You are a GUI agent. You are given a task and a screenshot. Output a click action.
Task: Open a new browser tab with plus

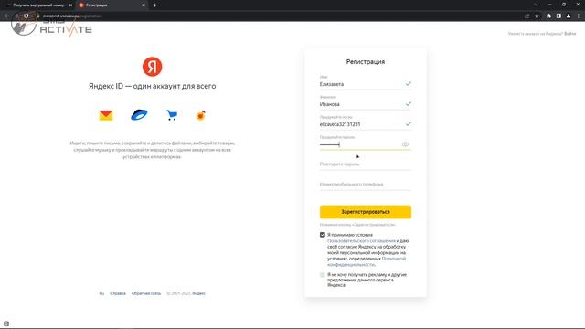[154, 5]
